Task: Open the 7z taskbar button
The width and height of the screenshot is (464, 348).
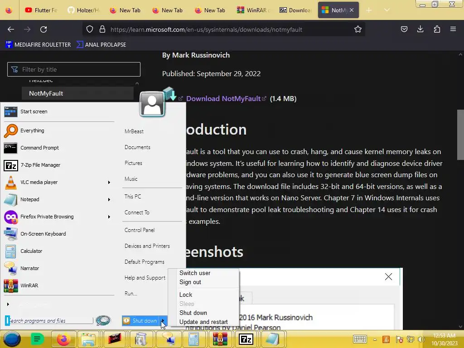Action: pos(246,339)
